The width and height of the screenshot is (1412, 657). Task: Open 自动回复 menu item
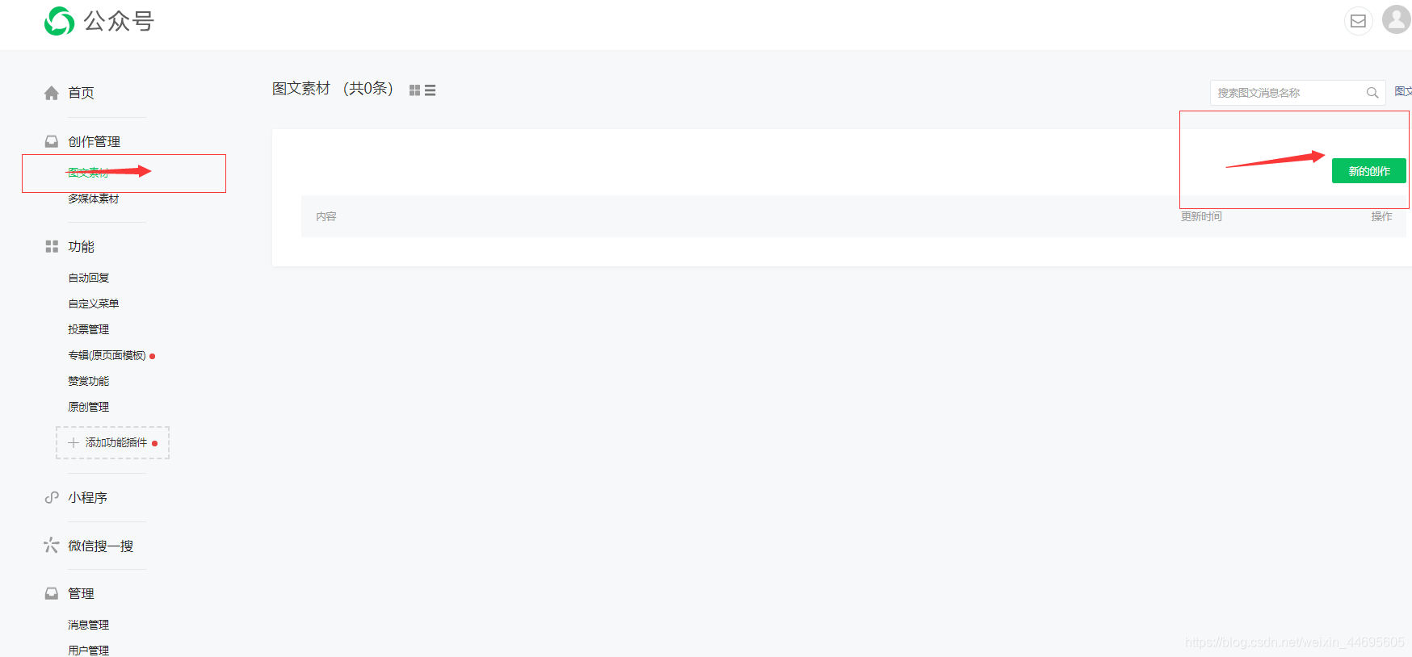[89, 278]
